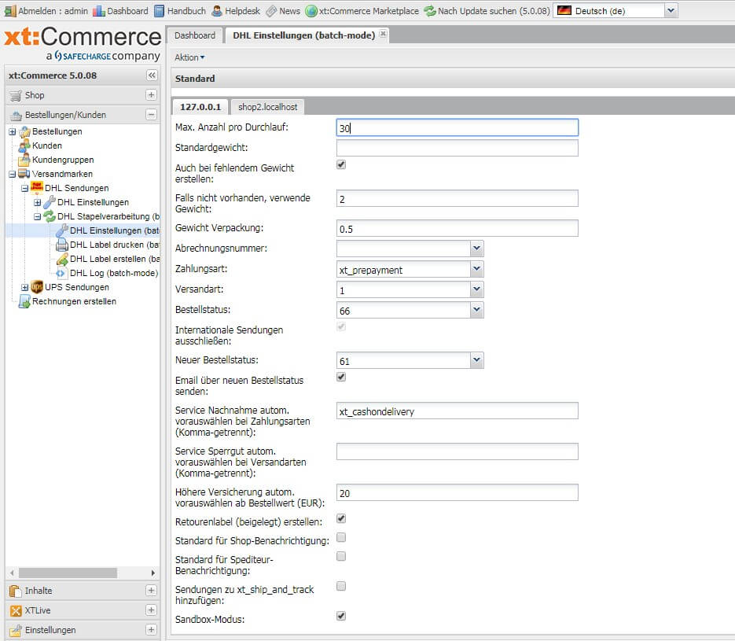Click the UPS Sendungen shield icon
735x641 pixels.
[x=37, y=287]
